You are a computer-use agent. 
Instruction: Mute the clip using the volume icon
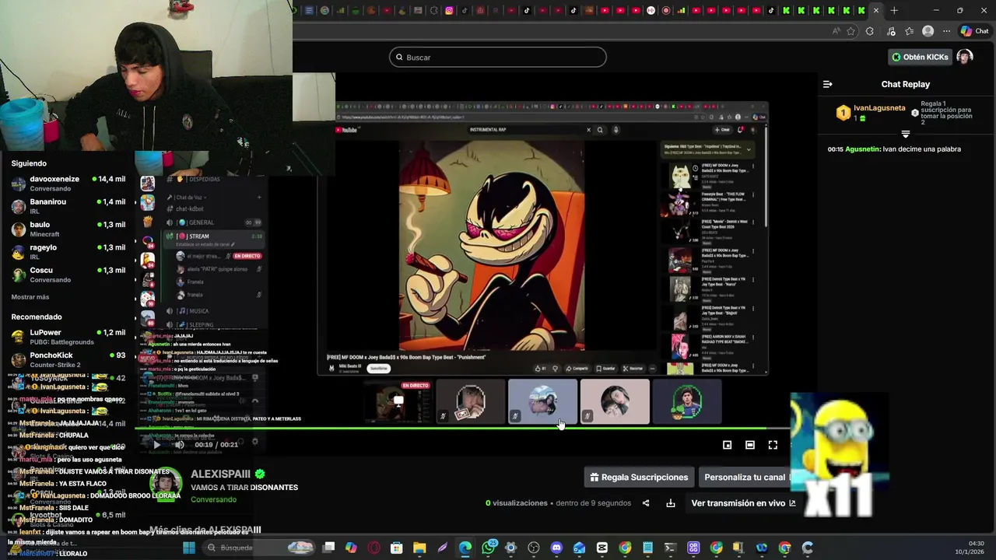point(179,445)
